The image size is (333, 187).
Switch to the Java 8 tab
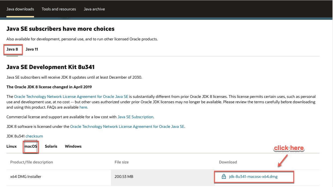click(x=13, y=49)
